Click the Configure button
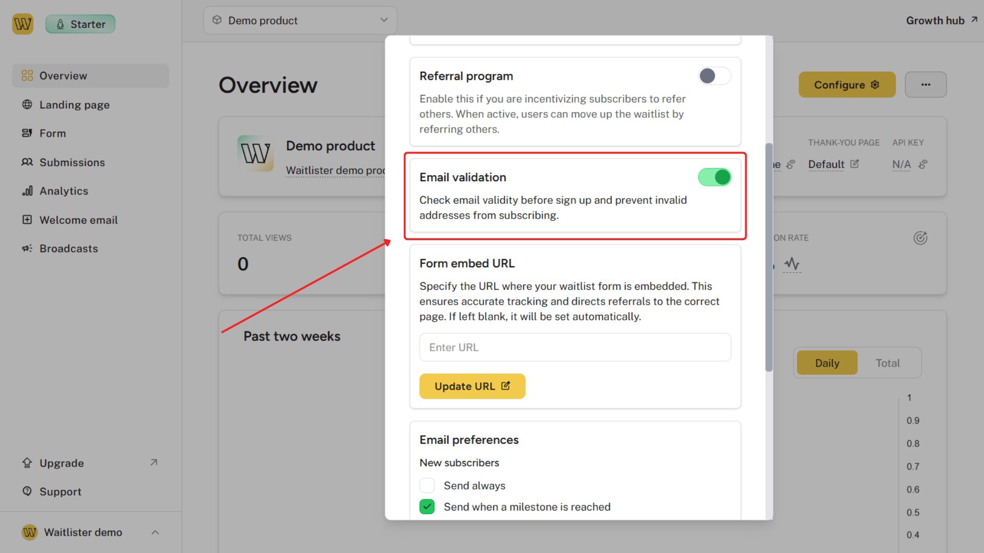The width and height of the screenshot is (984, 553). click(x=847, y=84)
